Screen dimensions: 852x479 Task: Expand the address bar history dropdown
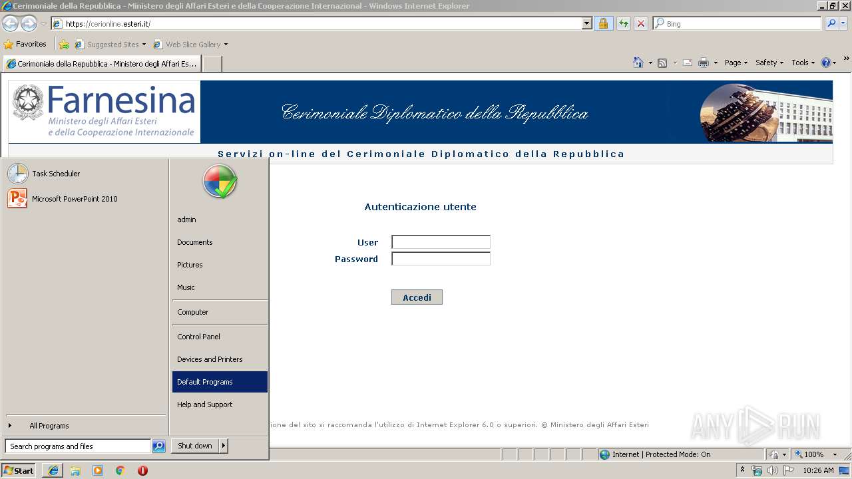(586, 24)
